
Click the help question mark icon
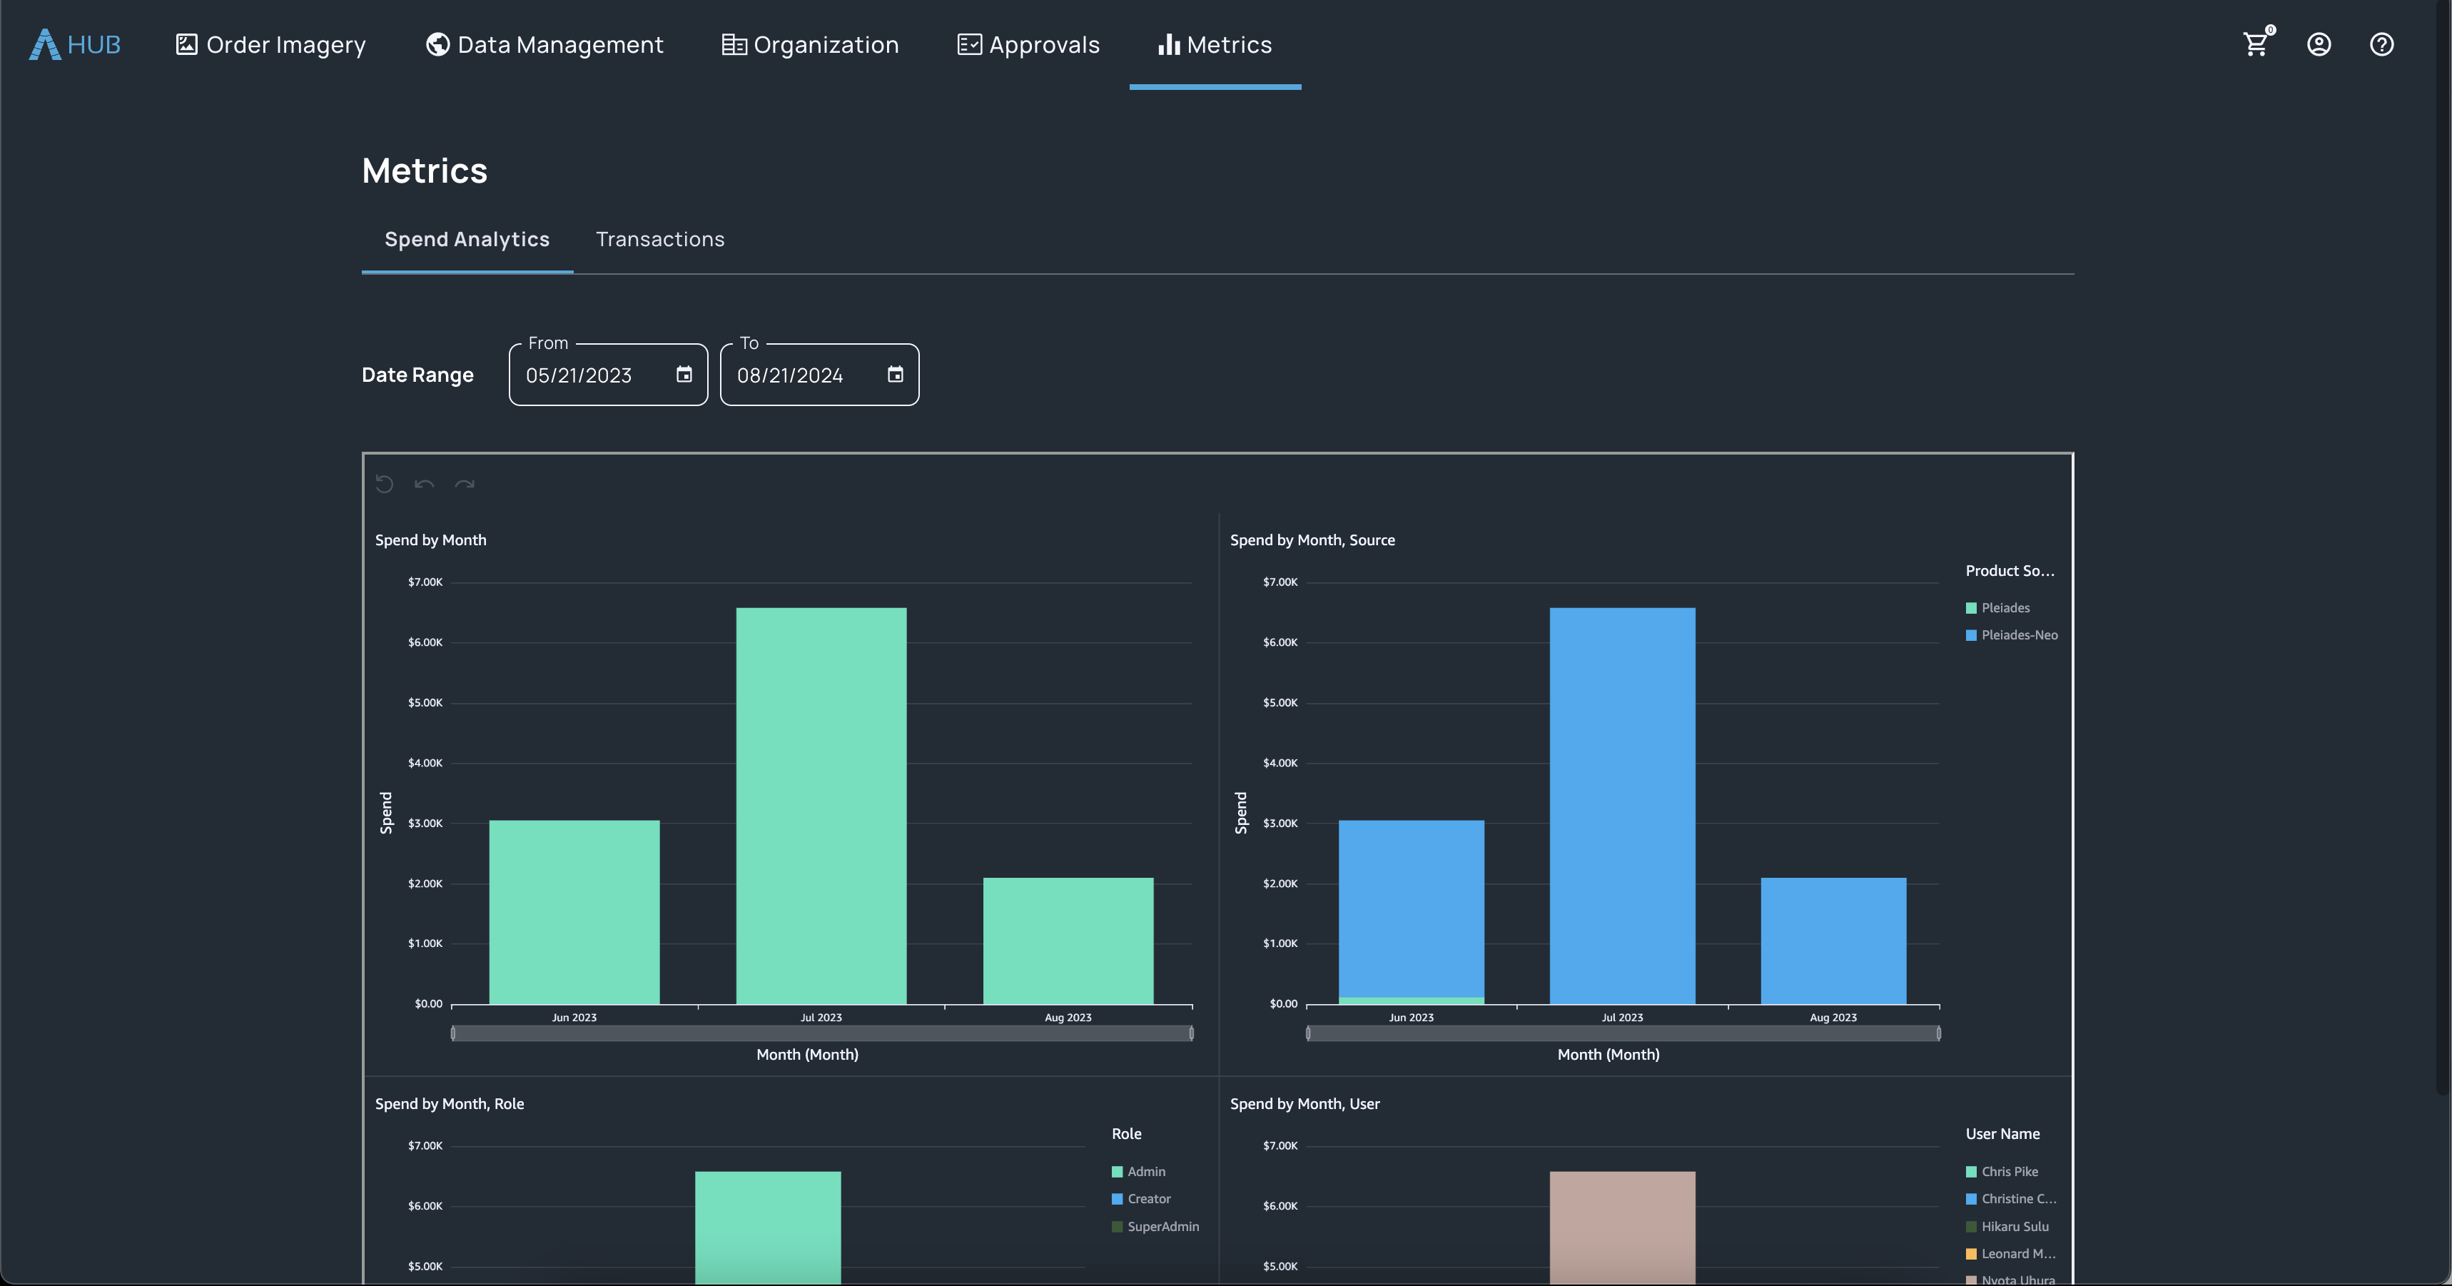click(2381, 44)
